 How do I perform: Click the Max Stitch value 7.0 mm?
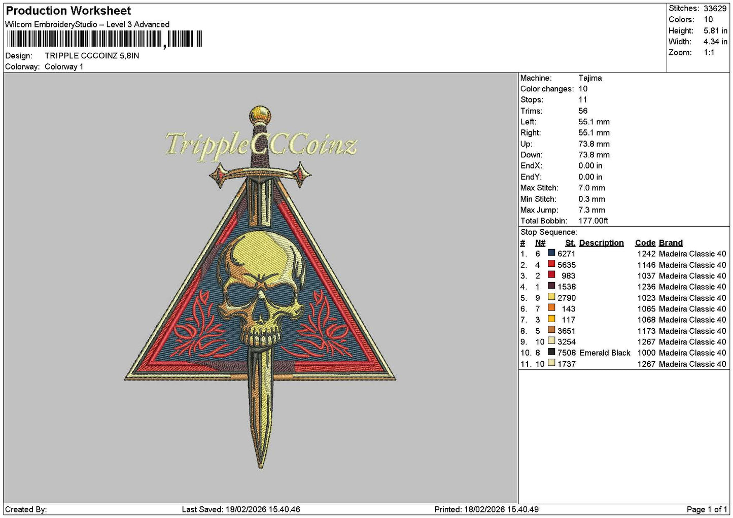tap(591, 188)
